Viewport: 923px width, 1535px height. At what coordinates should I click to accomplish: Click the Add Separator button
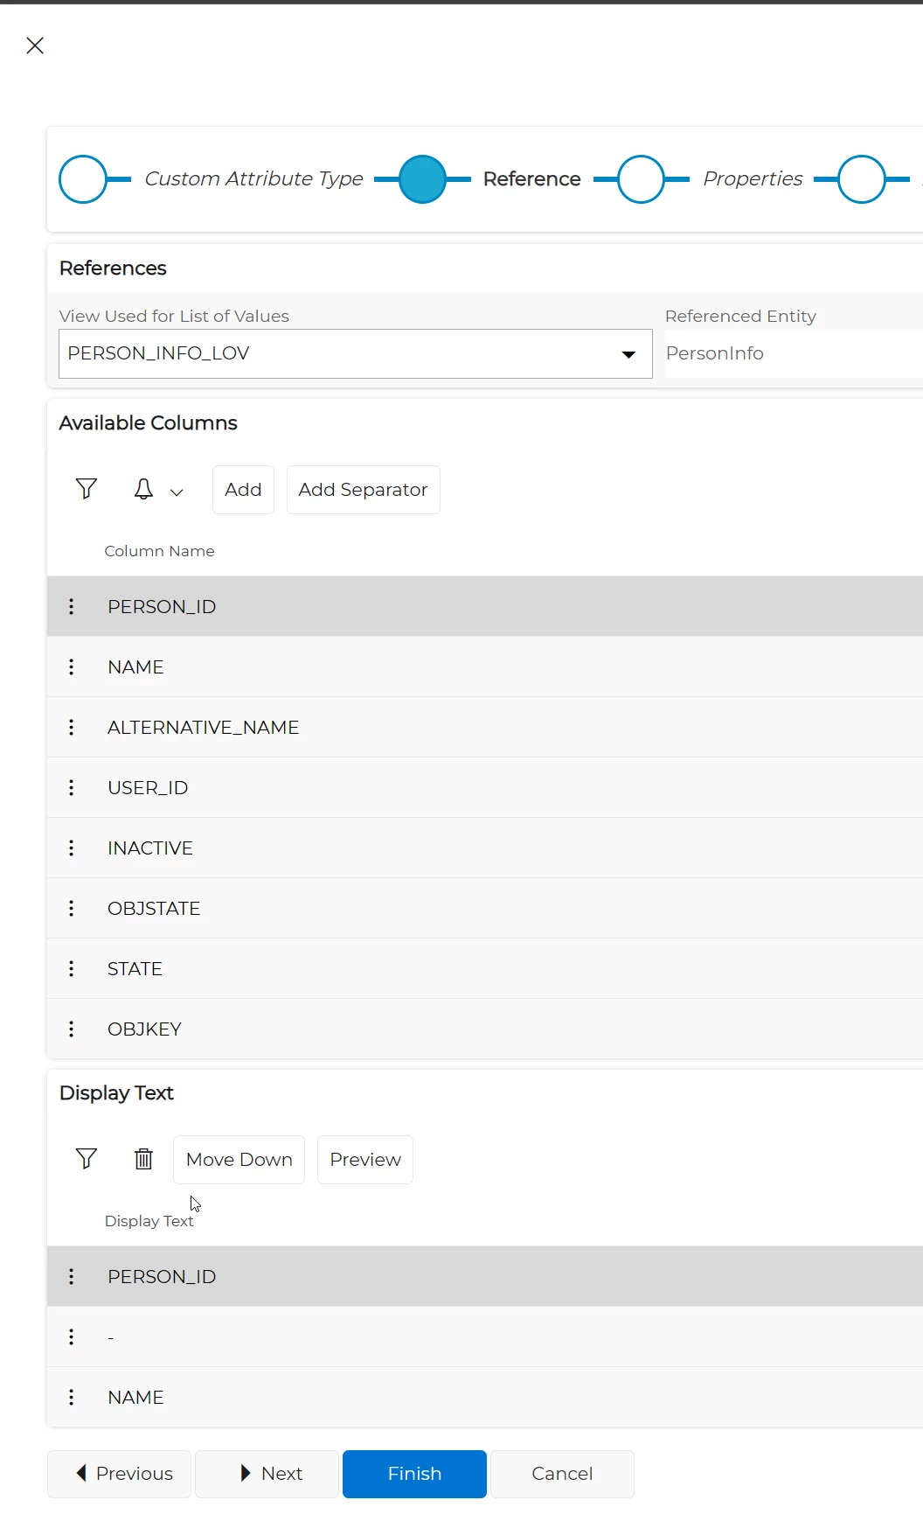(363, 490)
